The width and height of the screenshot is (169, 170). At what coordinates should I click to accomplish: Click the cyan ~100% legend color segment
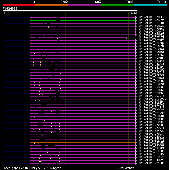coord(150,5)
